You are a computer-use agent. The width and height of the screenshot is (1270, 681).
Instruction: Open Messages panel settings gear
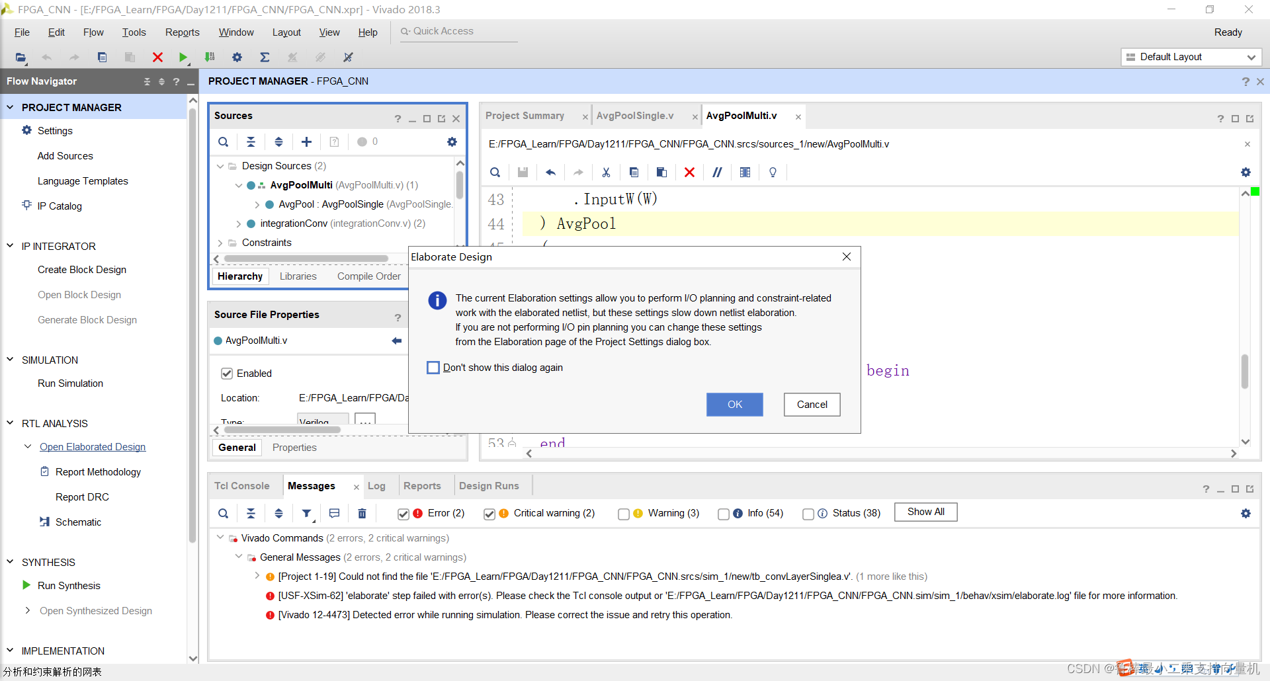(x=1246, y=513)
